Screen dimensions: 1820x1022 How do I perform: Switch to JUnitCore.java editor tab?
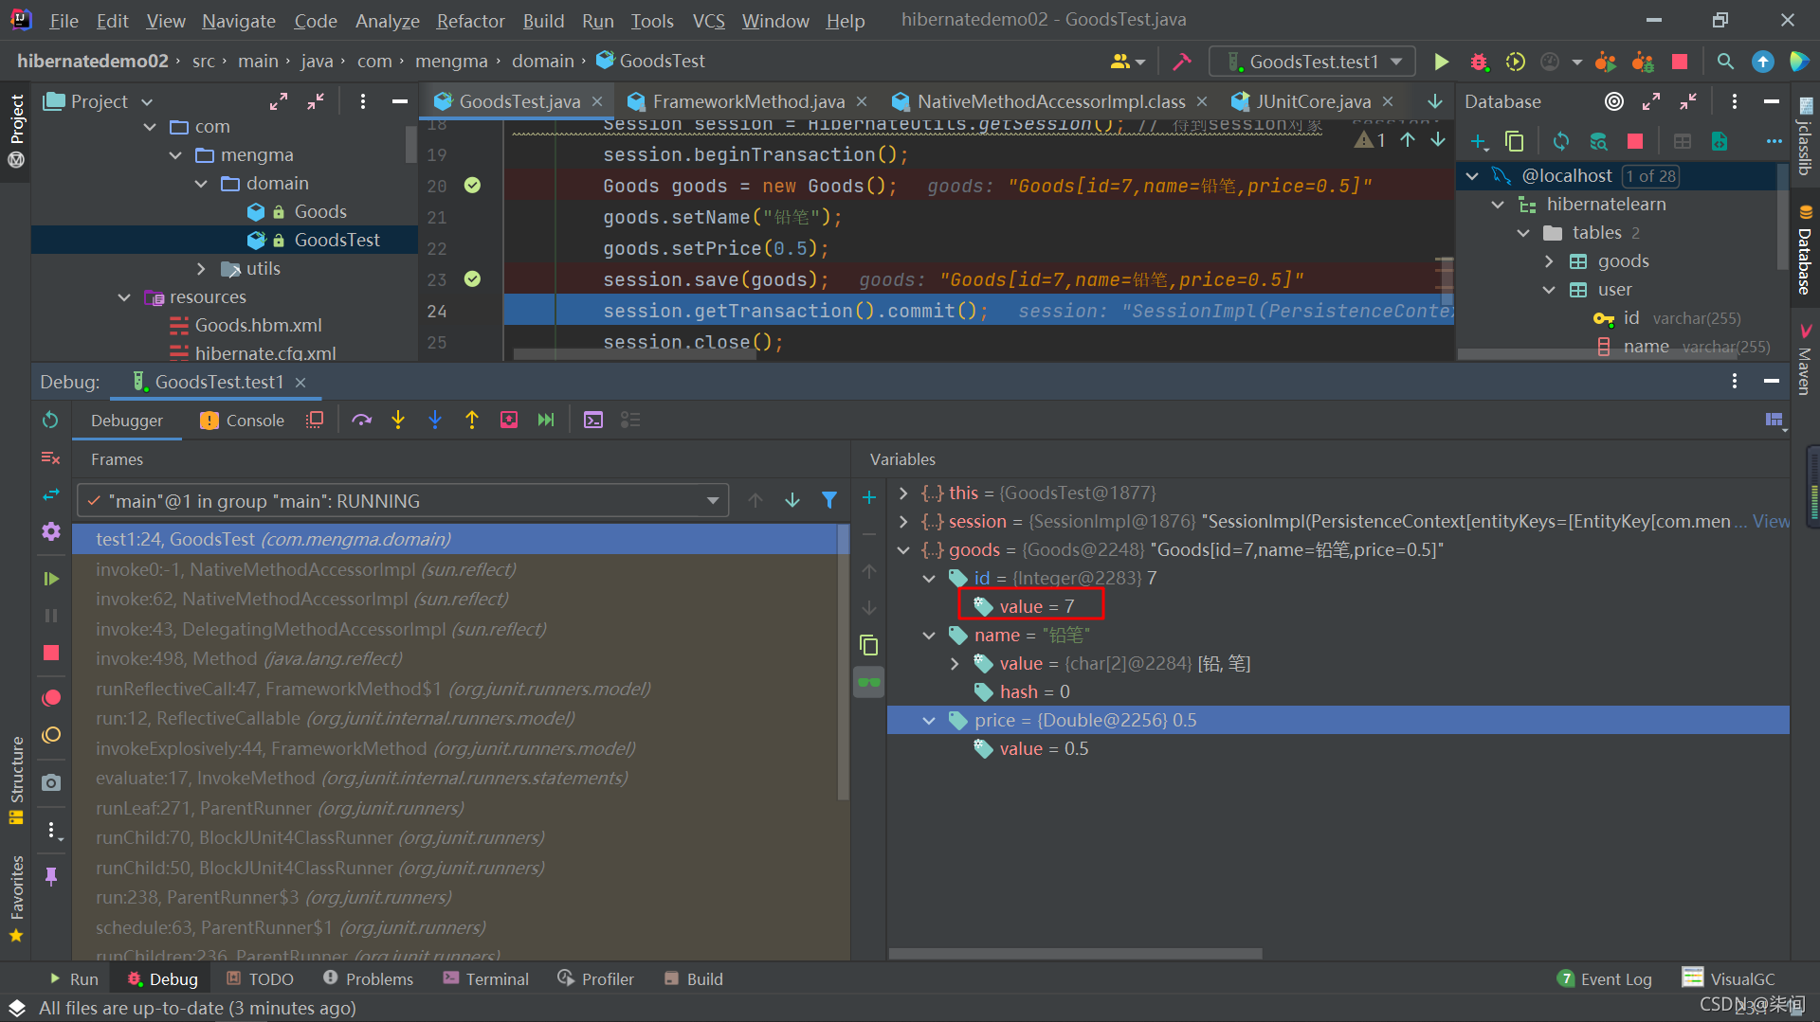[x=1312, y=101]
